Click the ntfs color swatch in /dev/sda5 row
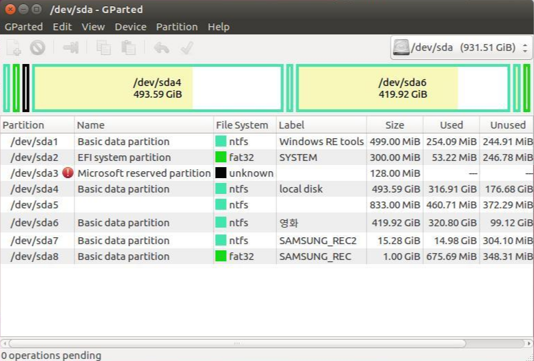 [x=220, y=205]
